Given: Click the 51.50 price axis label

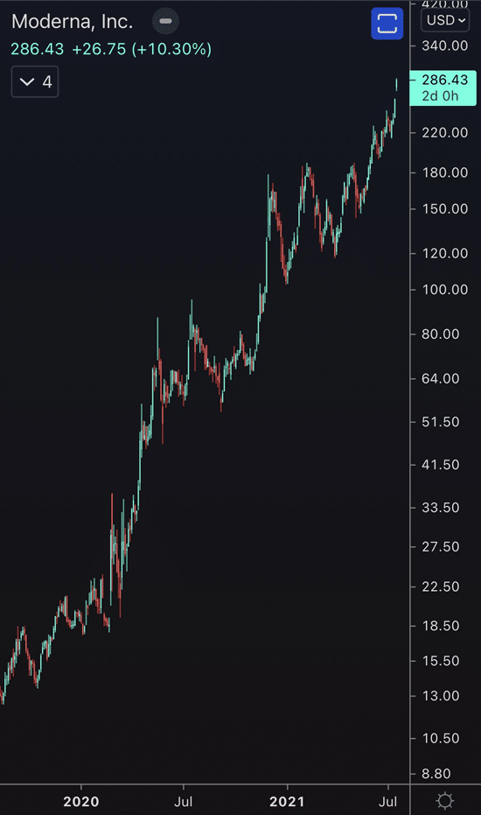Looking at the screenshot, I should click(x=441, y=422).
